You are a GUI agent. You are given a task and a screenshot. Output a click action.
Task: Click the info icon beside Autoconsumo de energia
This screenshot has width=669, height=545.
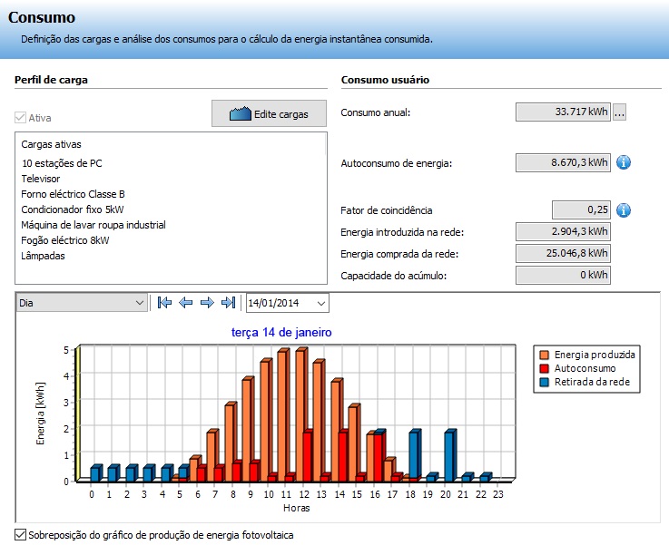[x=624, y=162]
